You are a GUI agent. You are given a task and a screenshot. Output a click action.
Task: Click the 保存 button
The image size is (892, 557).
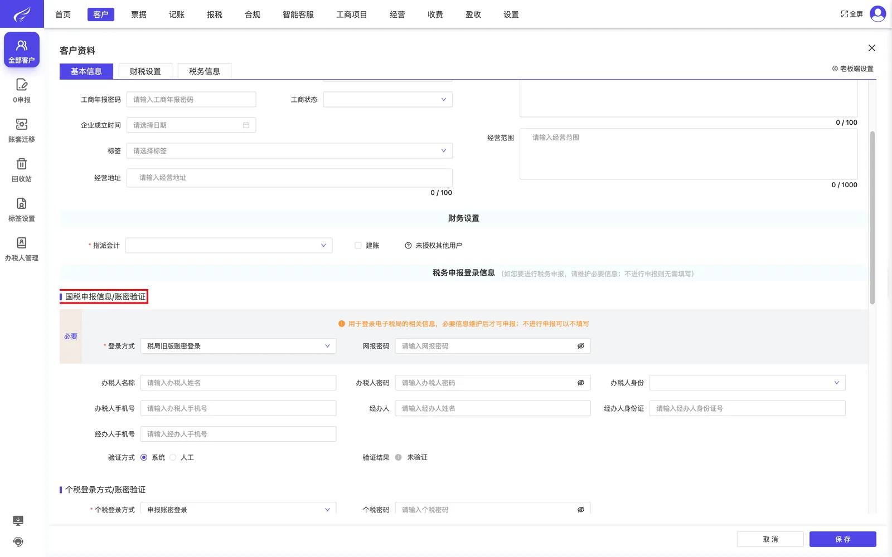tap(842, 539)
